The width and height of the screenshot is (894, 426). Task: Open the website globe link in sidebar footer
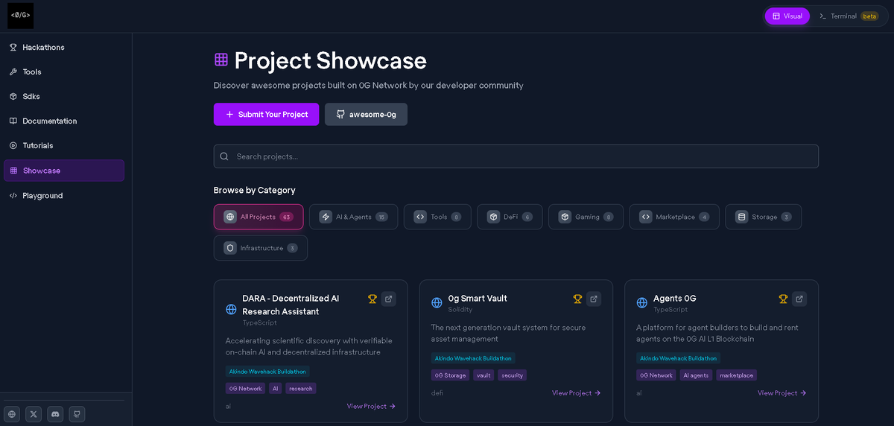12,414
